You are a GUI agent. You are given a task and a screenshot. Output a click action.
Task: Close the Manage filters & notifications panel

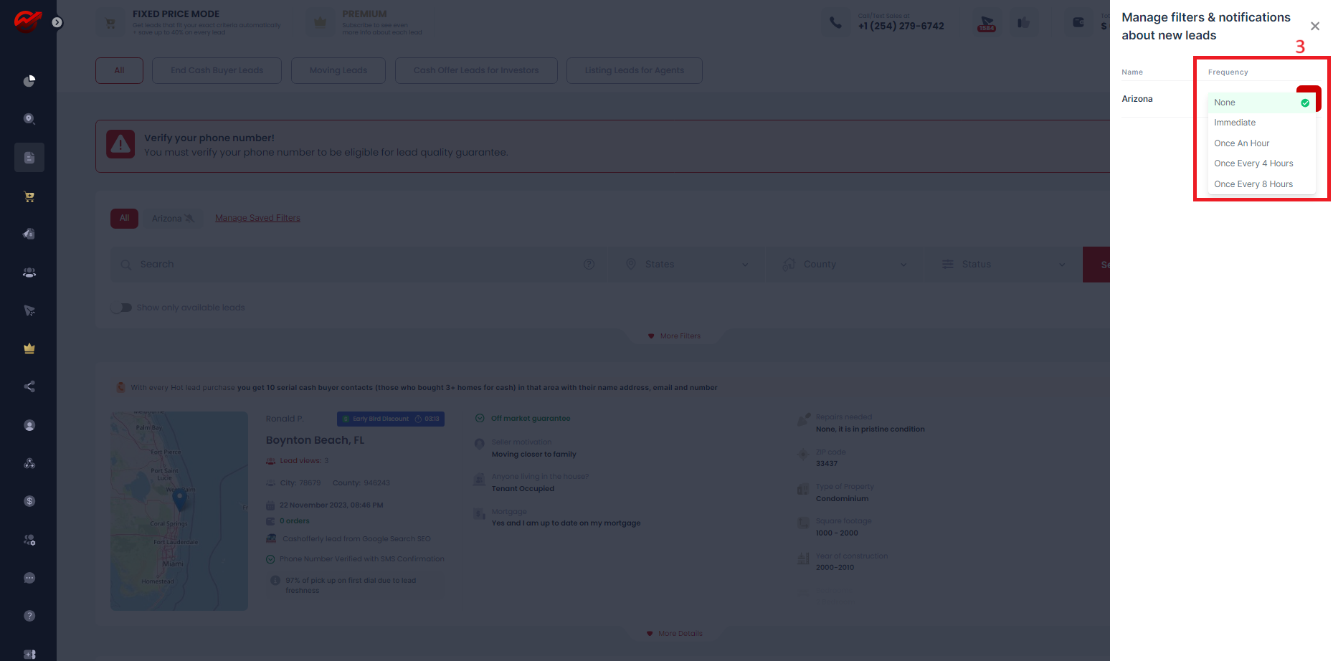tap(1314, 27)
